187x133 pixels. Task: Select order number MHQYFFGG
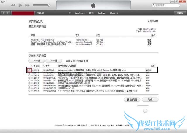tap(49, 70)
